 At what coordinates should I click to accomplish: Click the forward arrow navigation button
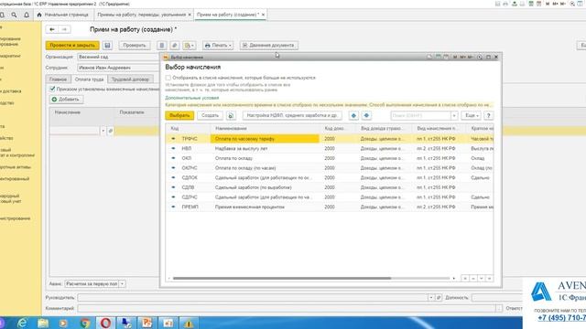tap(64, 29)
